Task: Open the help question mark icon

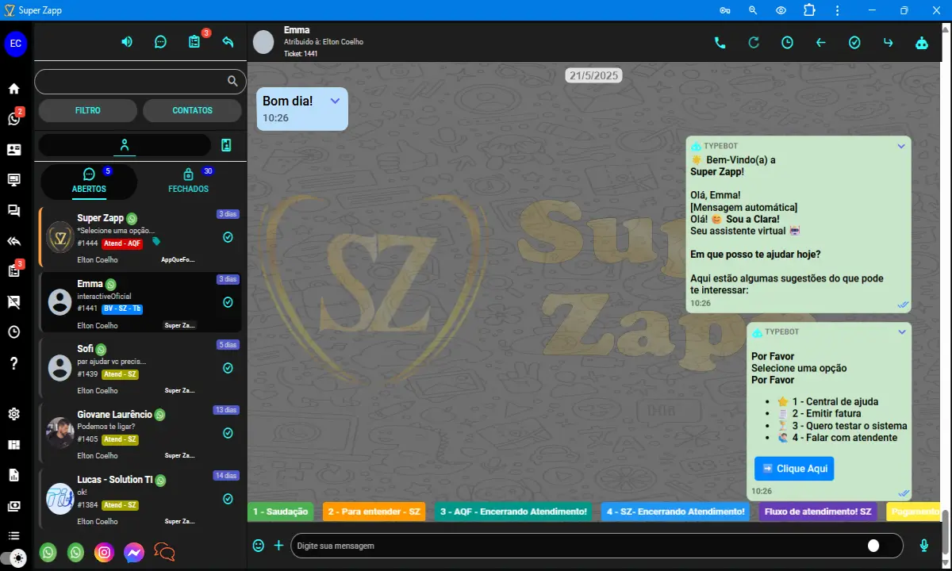Action: tap(13, 363)
